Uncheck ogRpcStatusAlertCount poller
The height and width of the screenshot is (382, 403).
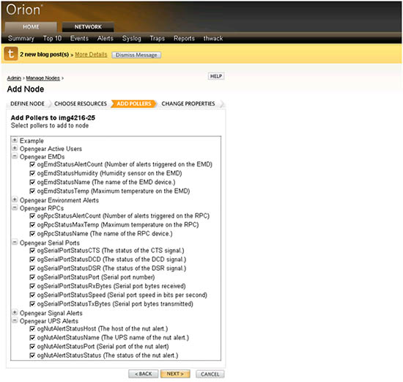coord(32,216)
